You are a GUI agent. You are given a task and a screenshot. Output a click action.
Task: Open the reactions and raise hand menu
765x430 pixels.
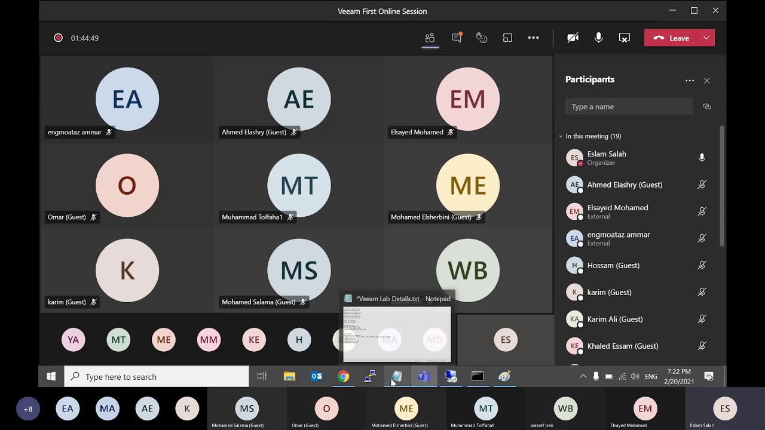click(x=482, y=38)
